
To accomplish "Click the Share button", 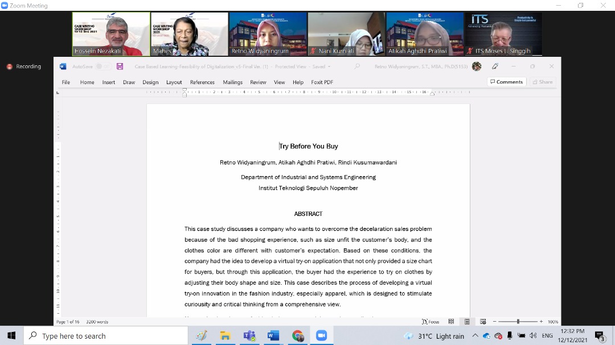I will [x=543, y=82].
